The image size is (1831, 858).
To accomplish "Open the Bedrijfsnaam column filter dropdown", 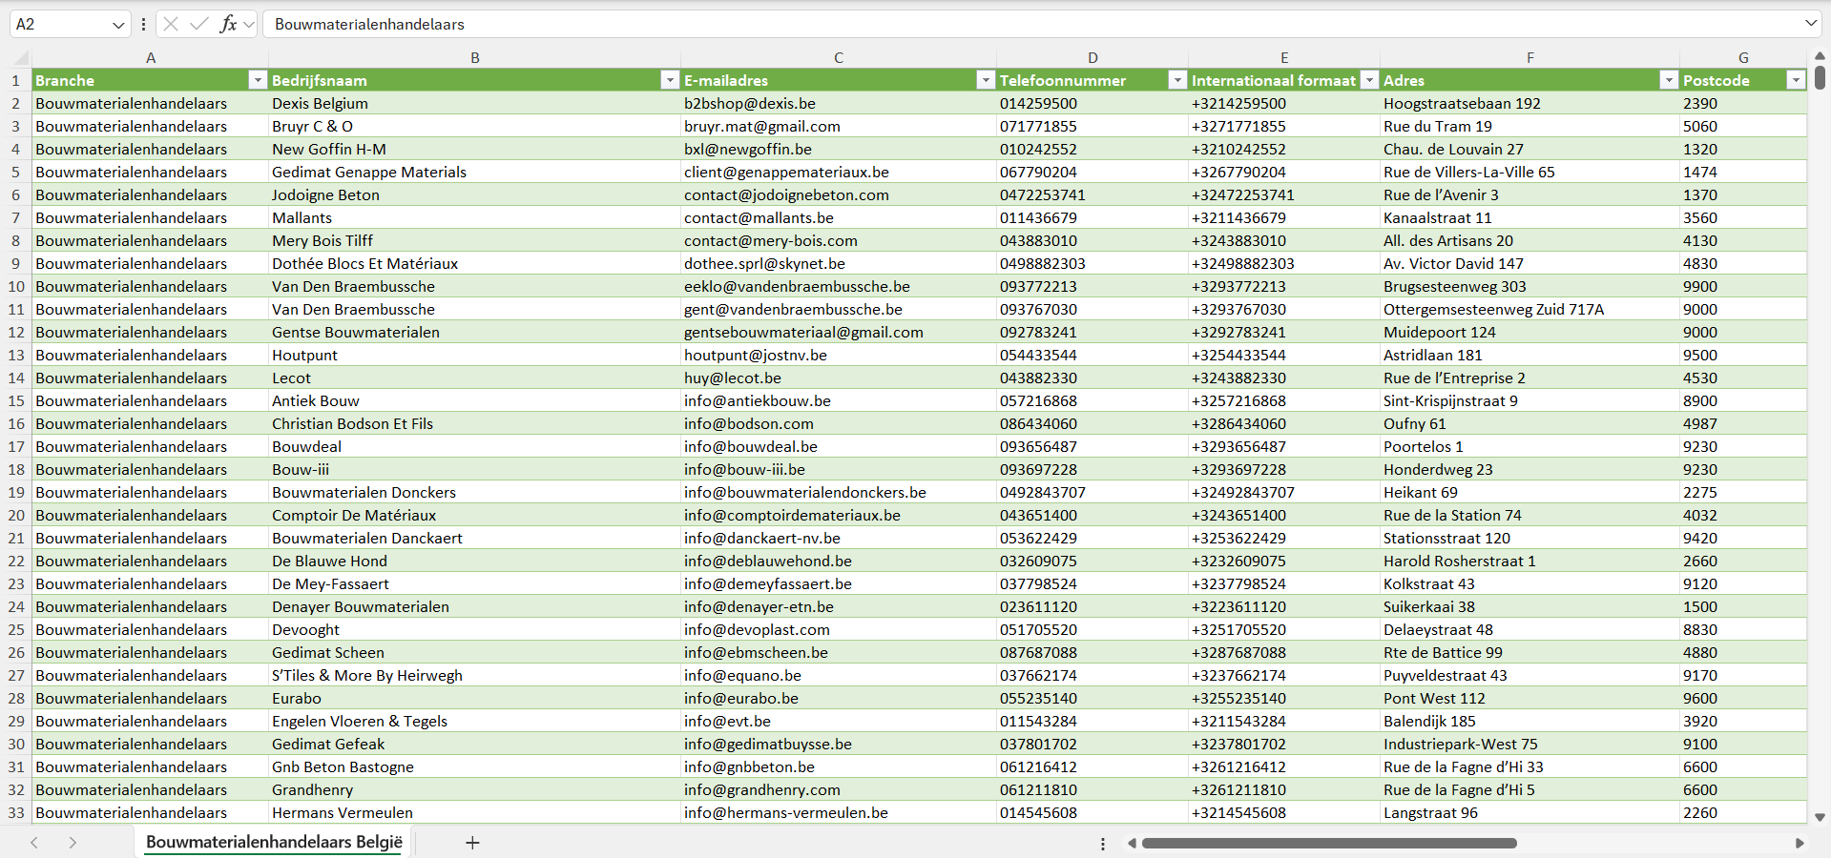I will pyautogui.click(x=670, y=80).
